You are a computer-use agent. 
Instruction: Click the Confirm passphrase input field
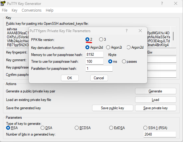(x=162, y=75)
